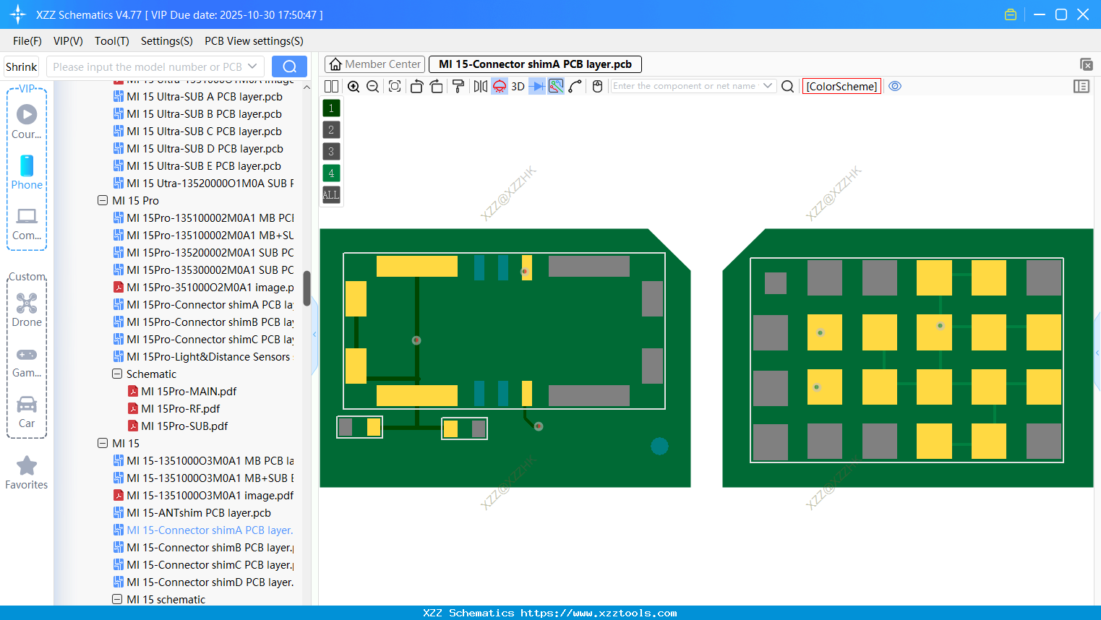The image size is (1101, 620).
Task: Toggle the eye visibility icon
Action: 895,86
